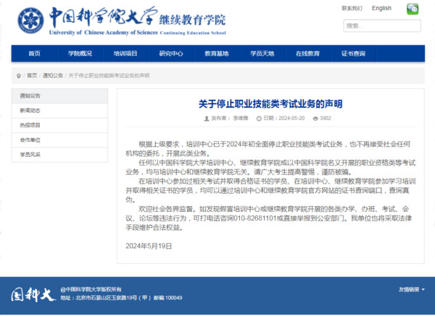The width and height of the screenshot is (435, 316).
Task: Select 新闻动态 in the sidebar
Action: (59, 111)
